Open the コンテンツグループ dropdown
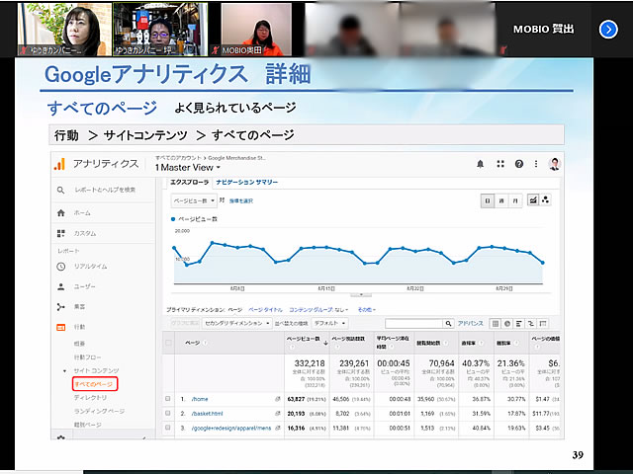Screen dimensions: 633x474 [318, 309]
